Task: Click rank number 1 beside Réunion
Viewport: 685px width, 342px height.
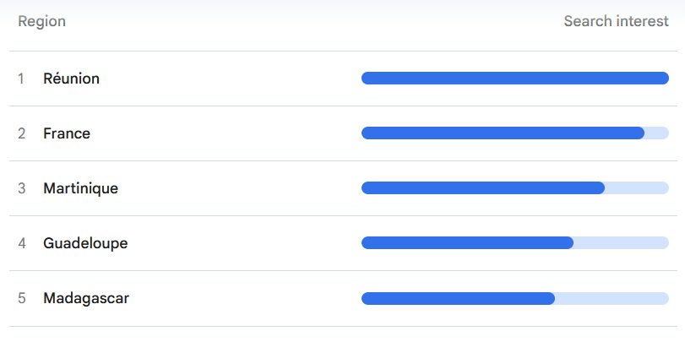Action: (21, 79)
